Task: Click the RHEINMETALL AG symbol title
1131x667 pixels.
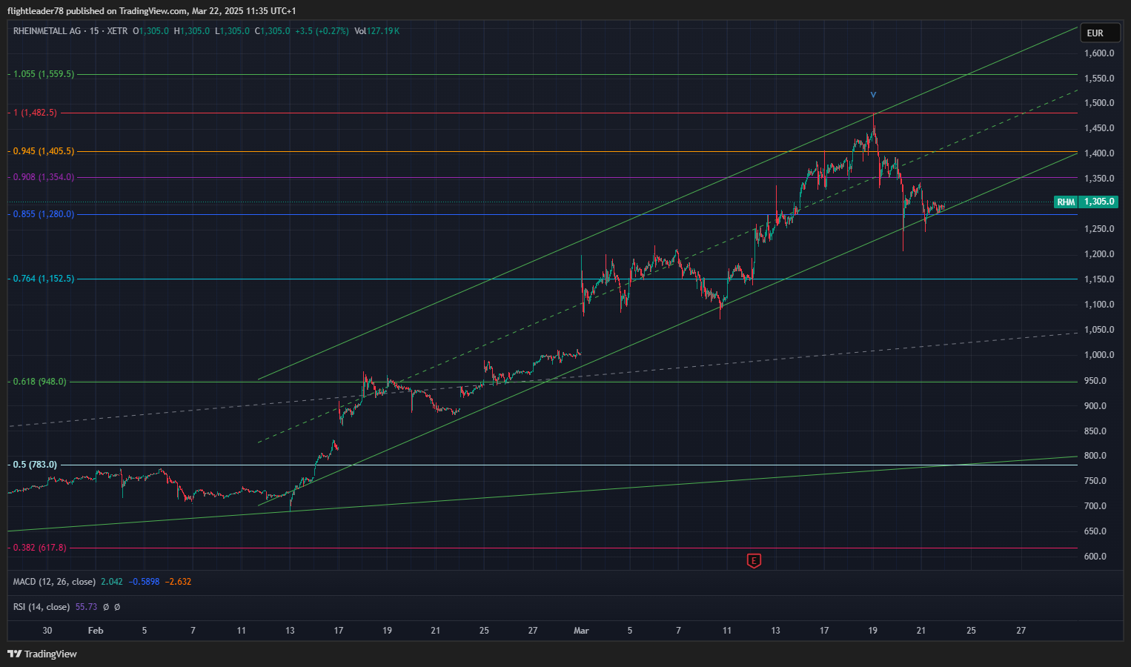Action: pos(47,31)
